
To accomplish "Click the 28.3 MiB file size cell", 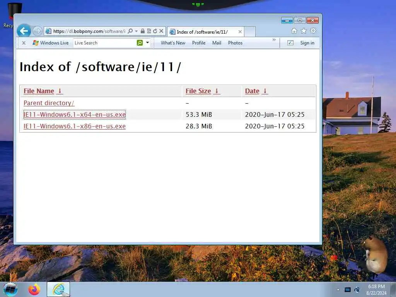I will click(x=199, y=126).
